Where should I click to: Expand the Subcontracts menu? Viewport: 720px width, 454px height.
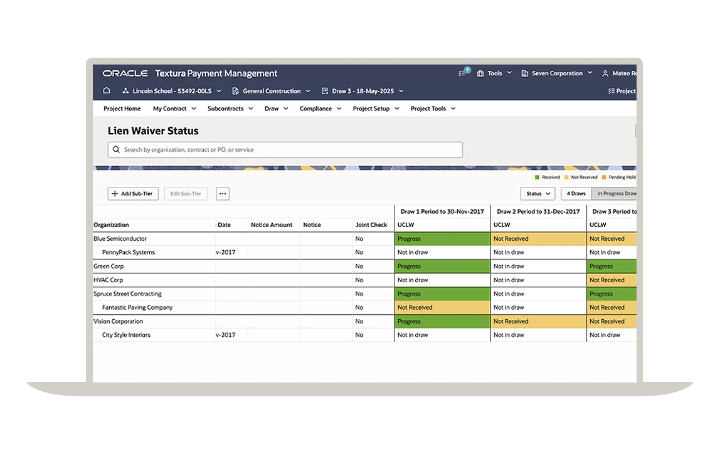click(x=230, y=108)
